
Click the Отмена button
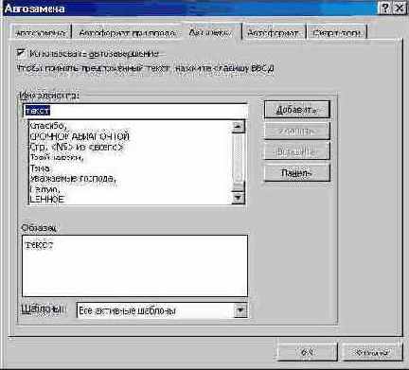pos(372,352)
